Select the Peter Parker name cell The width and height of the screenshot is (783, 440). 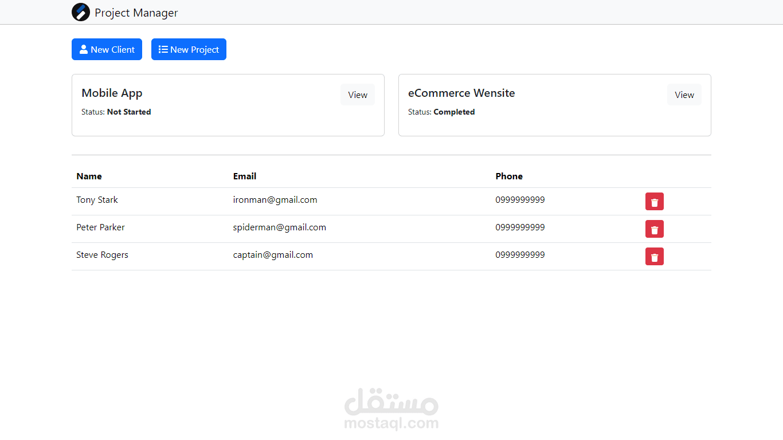[100, 227]
